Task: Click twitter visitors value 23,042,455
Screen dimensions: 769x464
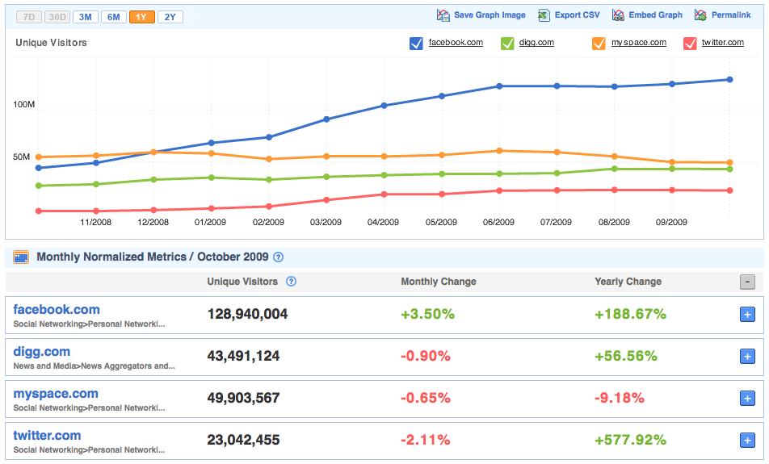Action: (243, 440)
